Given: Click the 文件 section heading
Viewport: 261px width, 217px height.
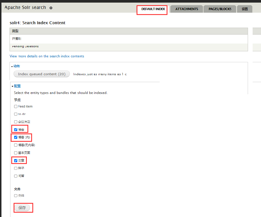Looking at the screenshot, I should (17, 189).
